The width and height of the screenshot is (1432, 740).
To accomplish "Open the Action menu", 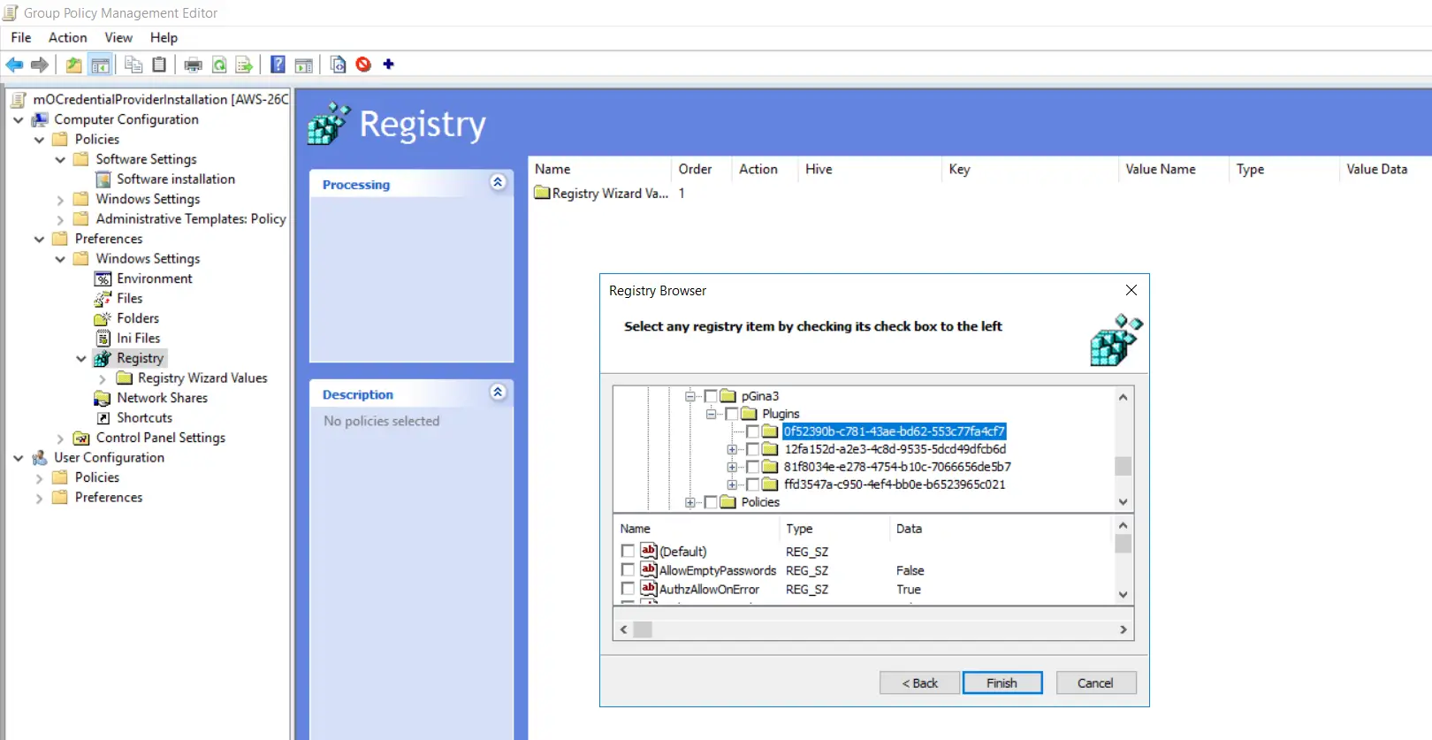I will [68, 37].
